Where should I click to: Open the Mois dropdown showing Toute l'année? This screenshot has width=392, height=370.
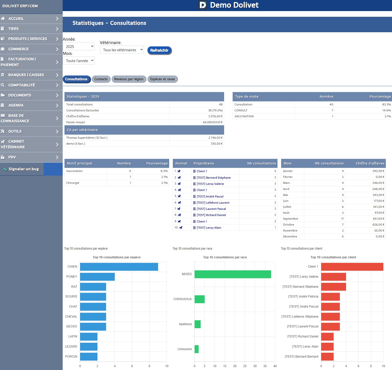click(79, 61)
